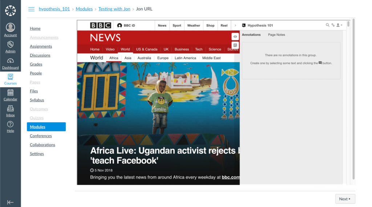Open US & Canada news section
This screenshot has width=372, height=207.
147,49
